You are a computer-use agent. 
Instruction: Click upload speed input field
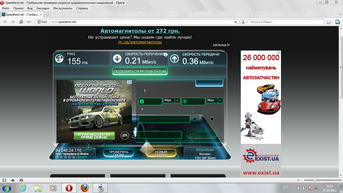tap(193, 102)
